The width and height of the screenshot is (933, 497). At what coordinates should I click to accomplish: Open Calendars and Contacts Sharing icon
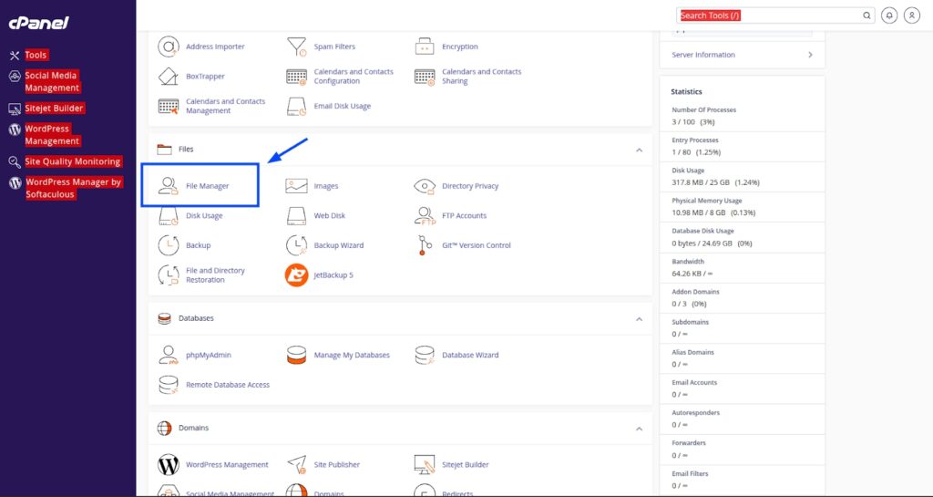tap(425, 77)
